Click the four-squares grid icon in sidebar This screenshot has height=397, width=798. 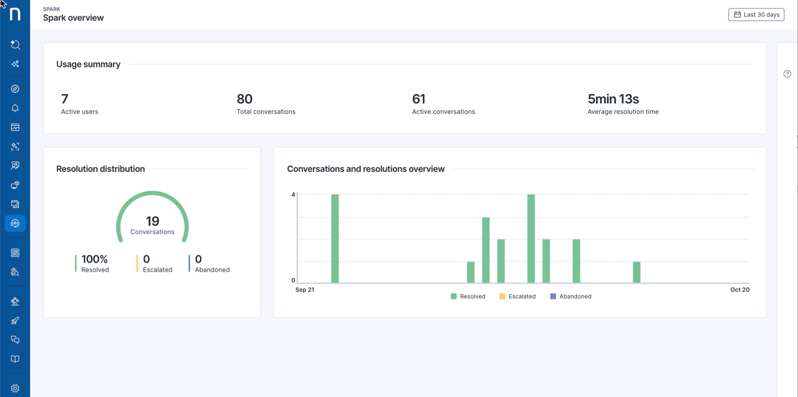[15, 253]
